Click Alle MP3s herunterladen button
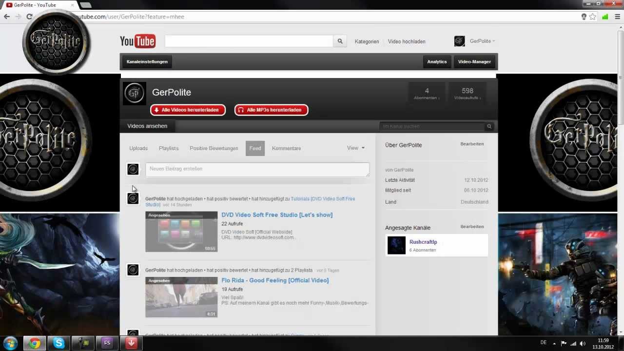 (x=271, y=110)
